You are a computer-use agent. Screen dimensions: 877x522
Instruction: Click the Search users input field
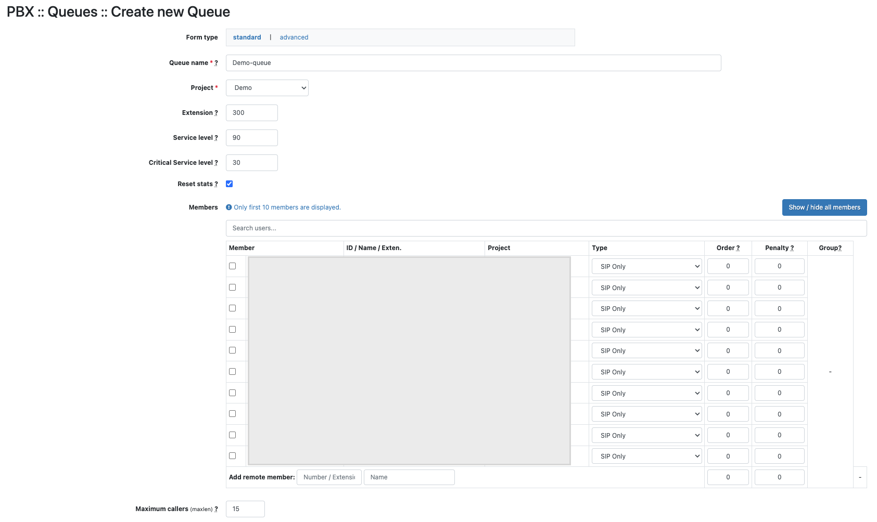[x=546, y=228]
